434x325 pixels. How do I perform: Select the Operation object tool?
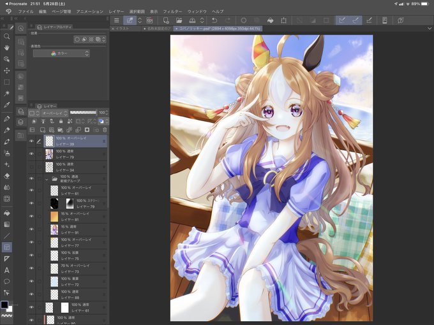click(x=6, y=59)
